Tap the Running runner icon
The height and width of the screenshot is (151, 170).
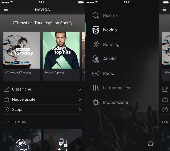coord(96,45)
